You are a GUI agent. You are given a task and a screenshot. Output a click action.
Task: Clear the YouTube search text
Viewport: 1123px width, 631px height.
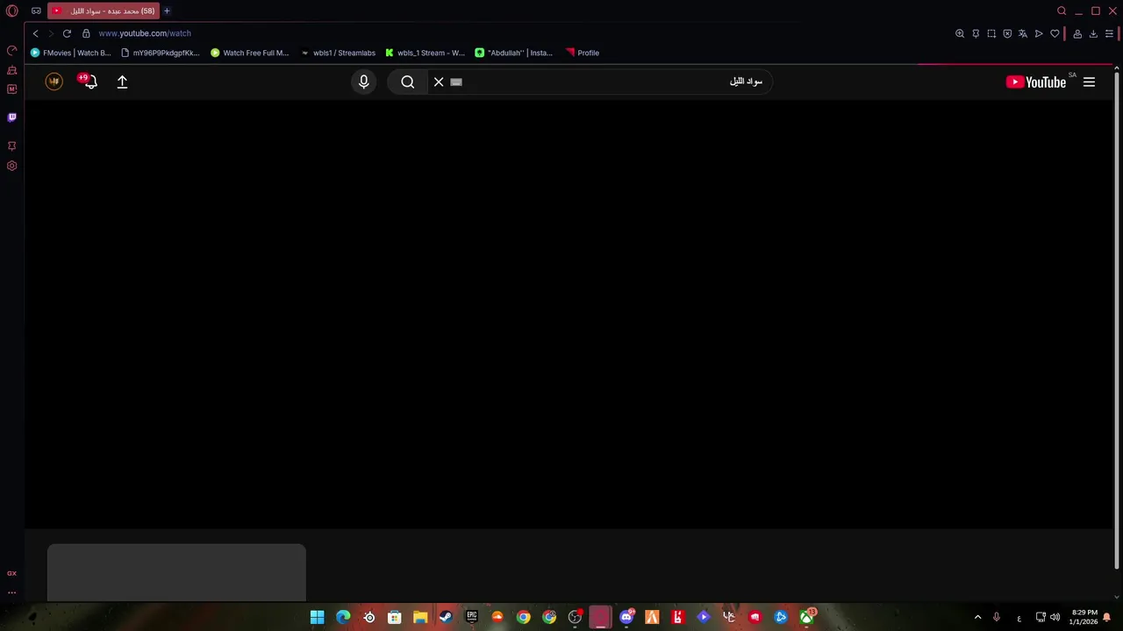tap(439, 82)
